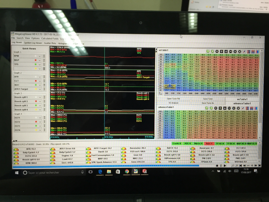This screenshot has width=269, height=202.
Task: Open the list options icon beside Knock cyl# 2
Action: [x=44, y=101]
